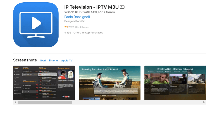Click the white play triangle in app icon
This screenshot has width=219, height=115.
(x=36, y=23)
